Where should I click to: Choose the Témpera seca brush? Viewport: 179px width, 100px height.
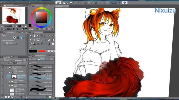(x=41, y=82)
